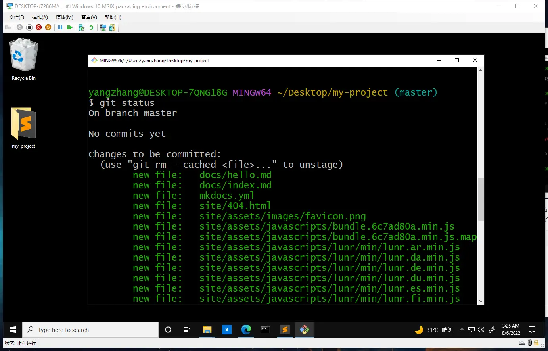
Task: Click the Git Bash scrollbar thumb
Action: click(x=481, y=199)
